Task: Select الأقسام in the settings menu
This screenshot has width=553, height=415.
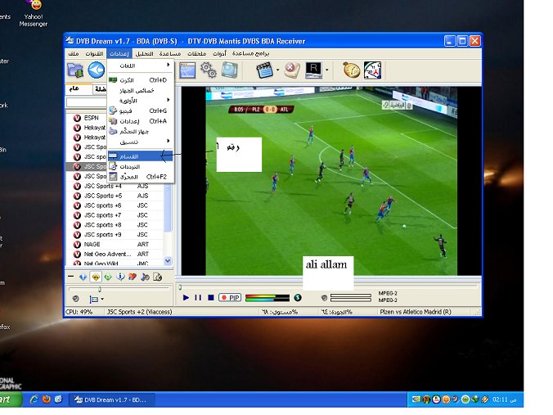Action: 141,156
